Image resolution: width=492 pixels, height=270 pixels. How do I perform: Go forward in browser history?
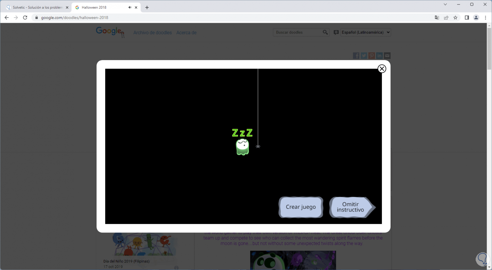[x=16, y=18]
